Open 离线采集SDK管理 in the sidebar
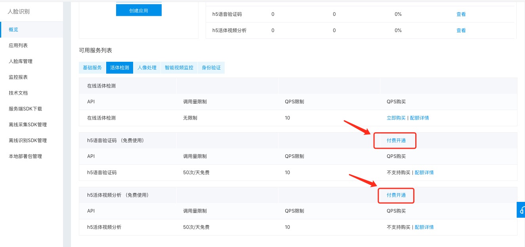Image resolution: width=525 pixels, height=247 pixels. (28, 125)
